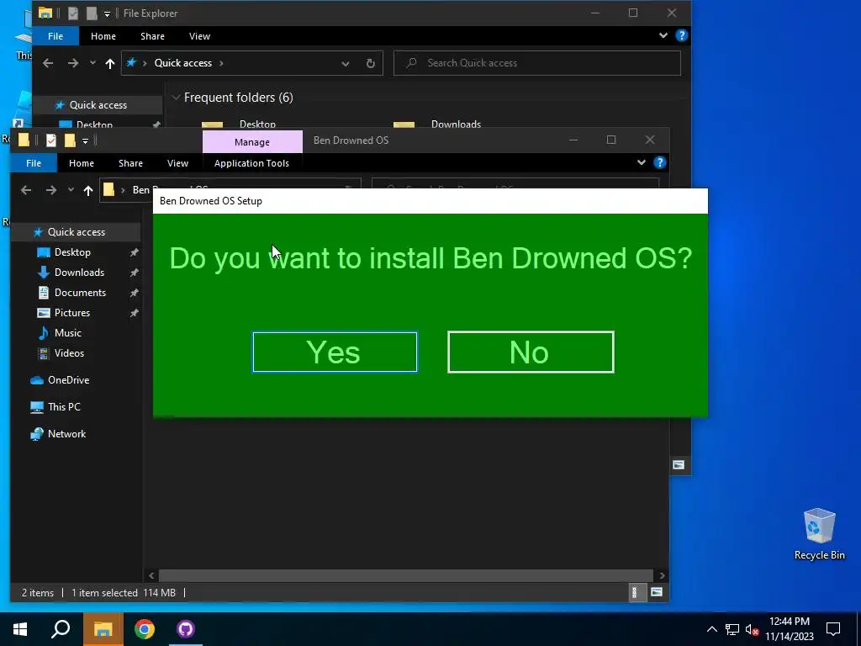Click File Explorer icon on taskbar
The width and height of the screenshot is (861, 646).
(103, 629)
